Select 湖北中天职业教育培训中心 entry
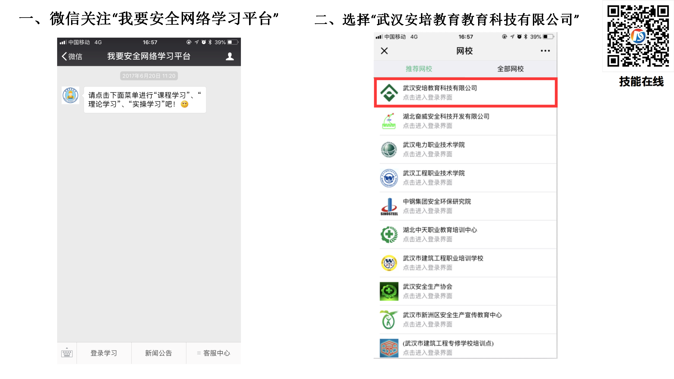 click(465, 235)
